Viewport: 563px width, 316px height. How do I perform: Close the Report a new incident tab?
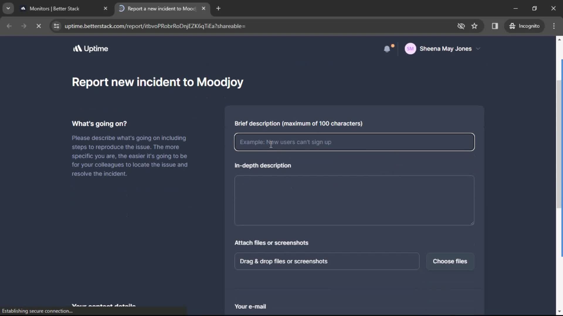click(204, 8)
